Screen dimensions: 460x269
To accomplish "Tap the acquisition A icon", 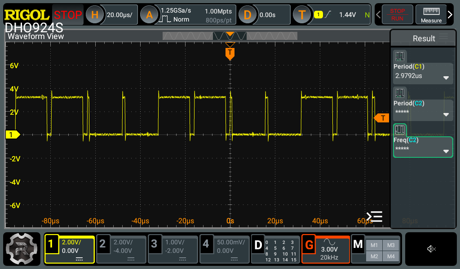I will (149, 15).
